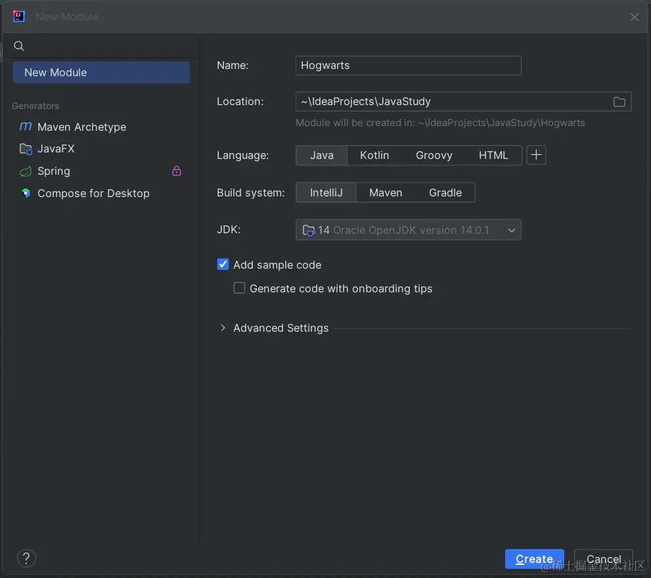The width and height of the screenshot is (651, 578).
Task: Expand Advanced Settings section
Action: click(223, 328)
